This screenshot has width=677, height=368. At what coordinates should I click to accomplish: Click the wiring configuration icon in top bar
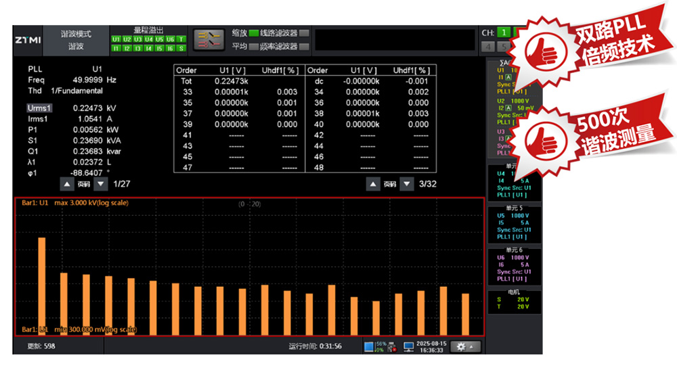pos(208,40)
